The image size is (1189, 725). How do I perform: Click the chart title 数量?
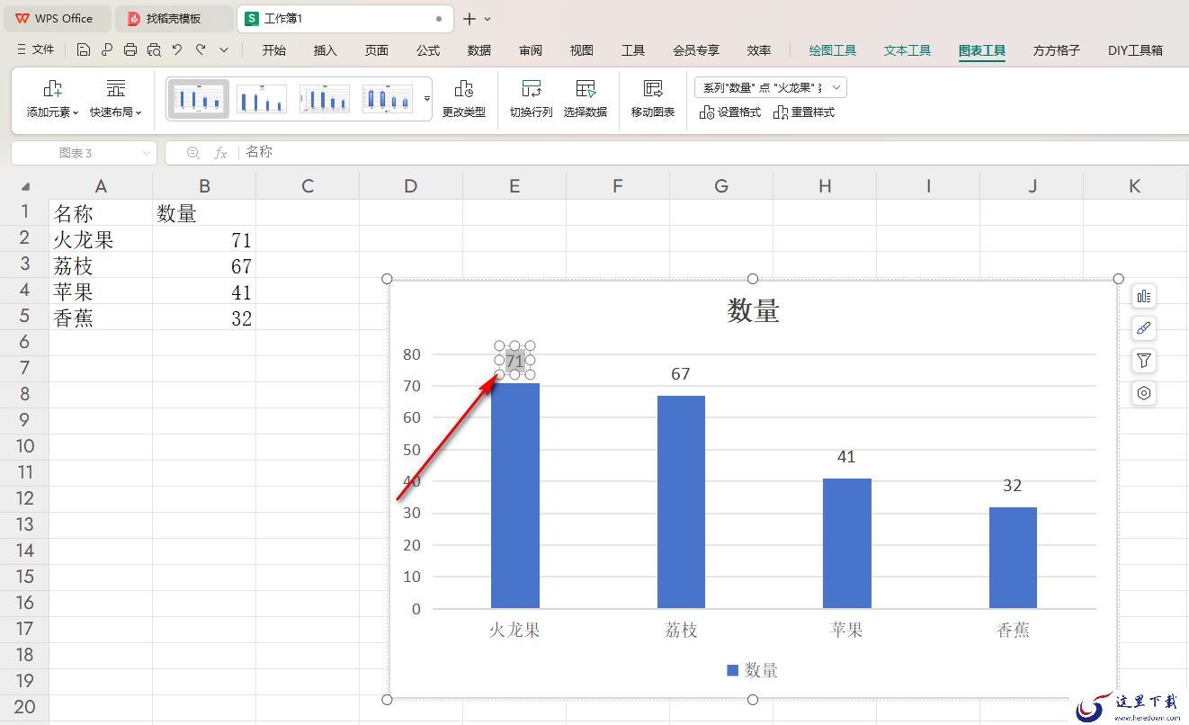(x=754, y=311)
